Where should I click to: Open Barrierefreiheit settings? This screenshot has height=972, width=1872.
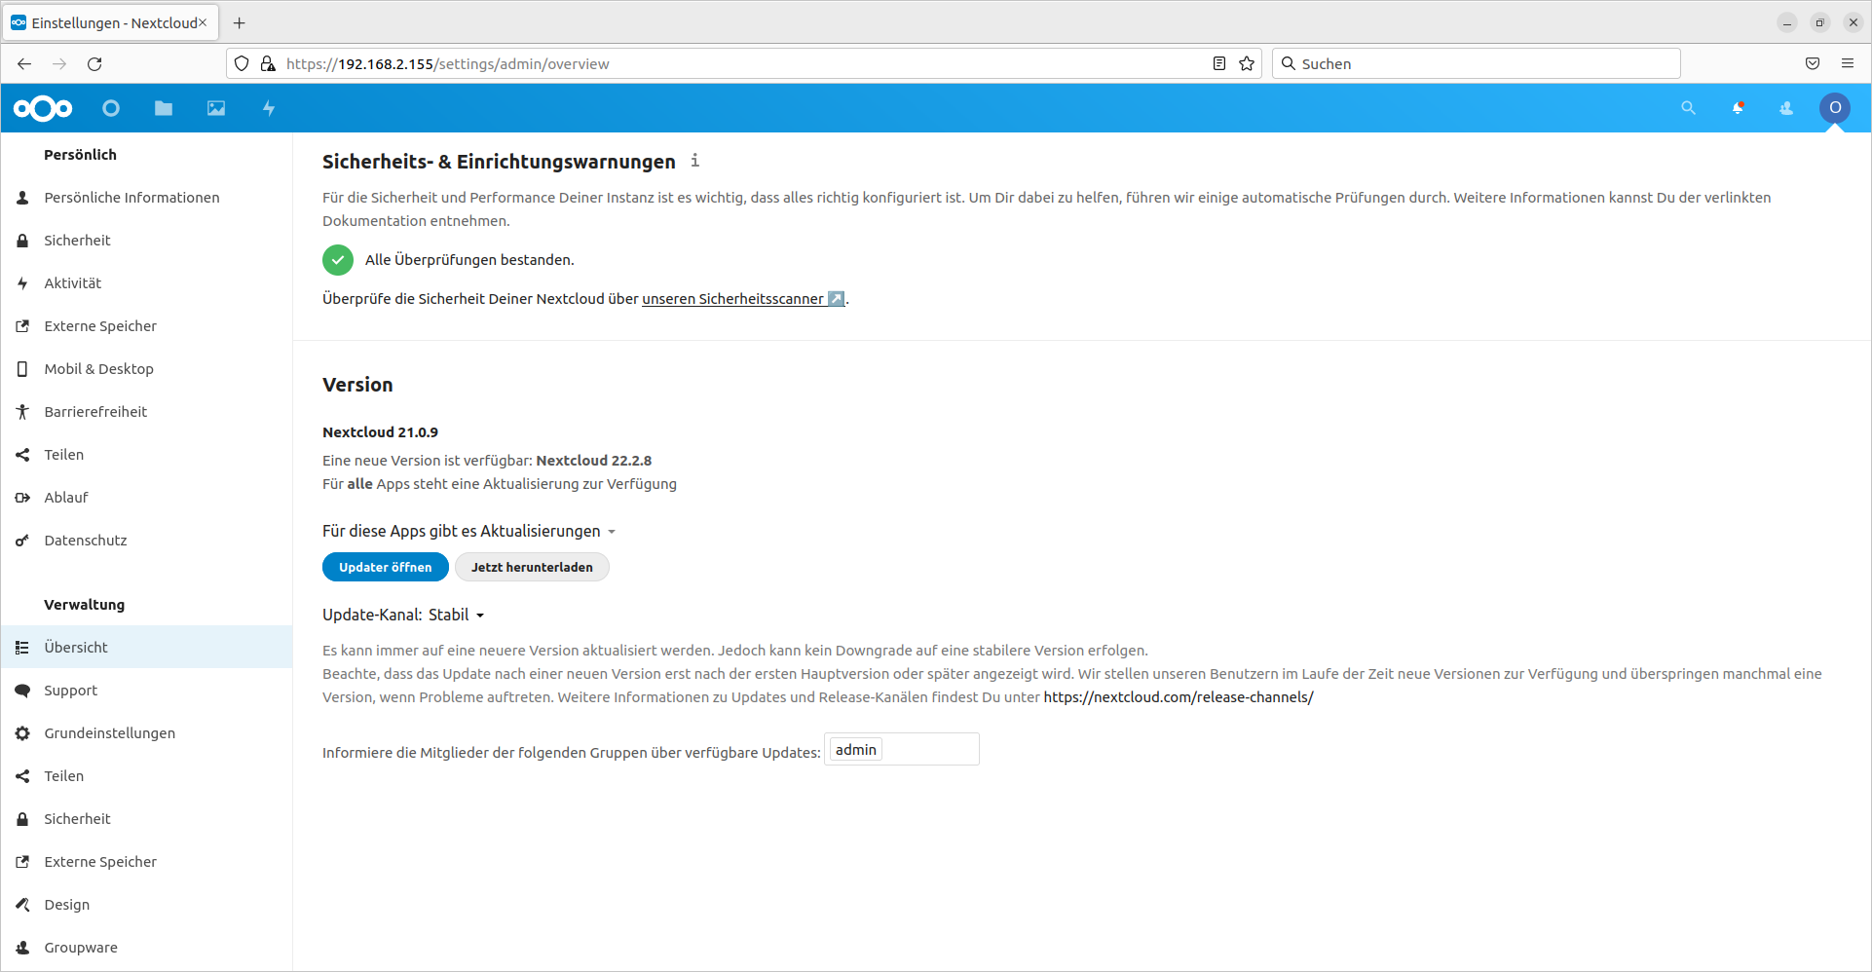(x=147, y=412)
